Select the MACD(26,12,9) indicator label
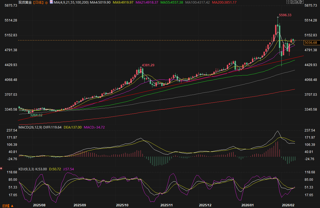320x208 pixels. click(30, 127)
